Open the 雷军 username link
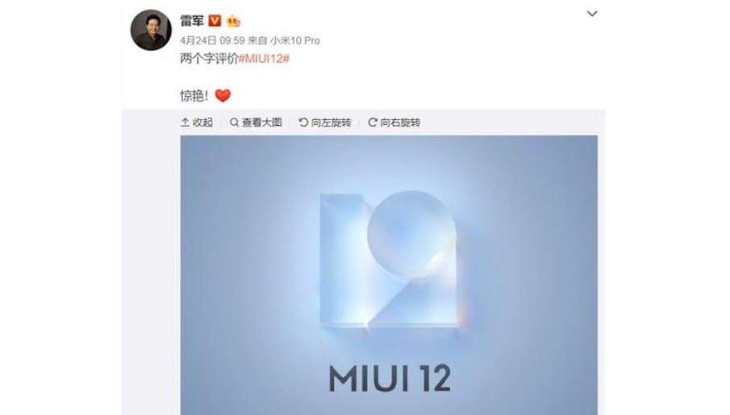Image resolution: width=730 pixels, height=415 pixels. 191,20
